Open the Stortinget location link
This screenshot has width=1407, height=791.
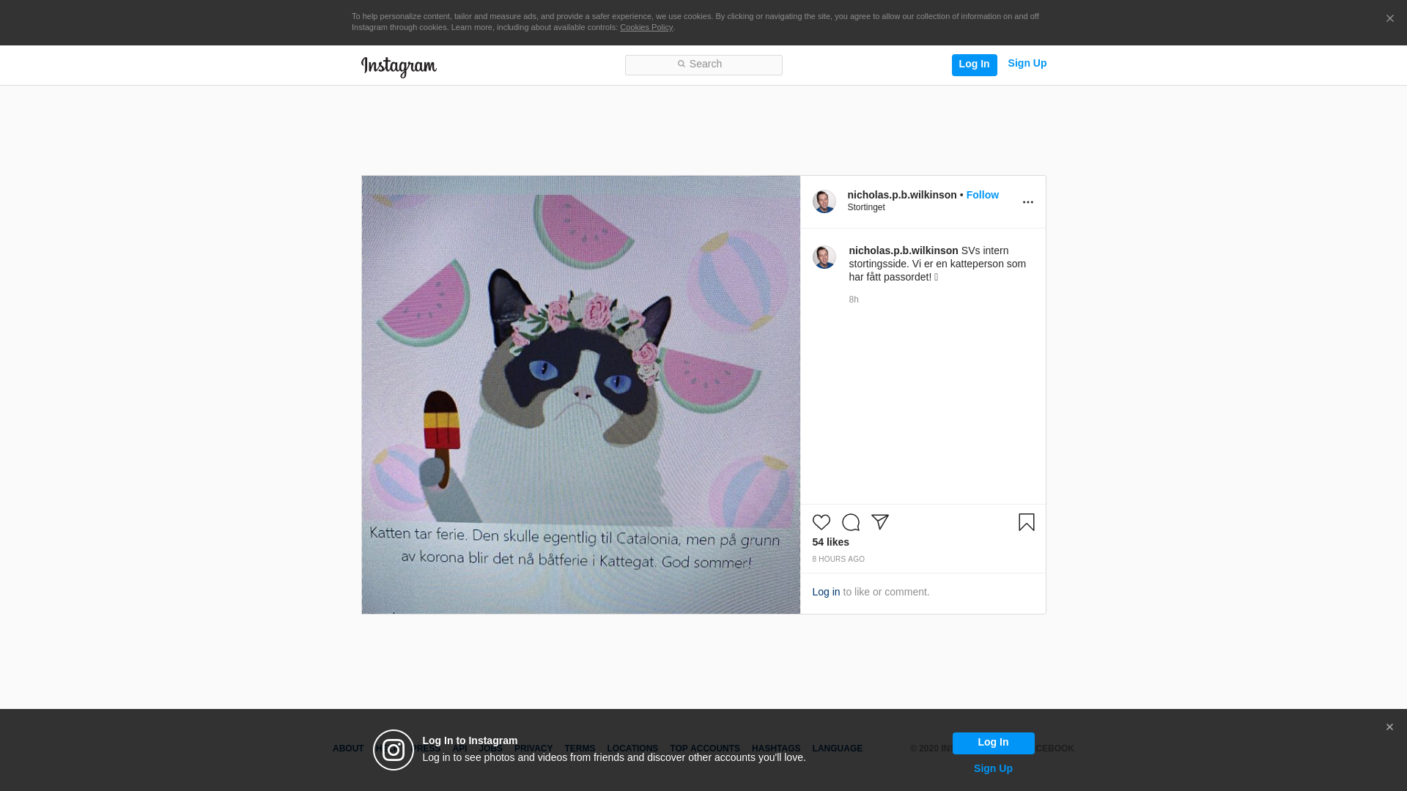tap(866, 207)
